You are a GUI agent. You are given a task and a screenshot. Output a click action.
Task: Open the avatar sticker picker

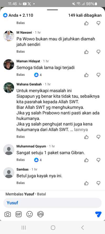pyautogui.click(x=40, y=215)
